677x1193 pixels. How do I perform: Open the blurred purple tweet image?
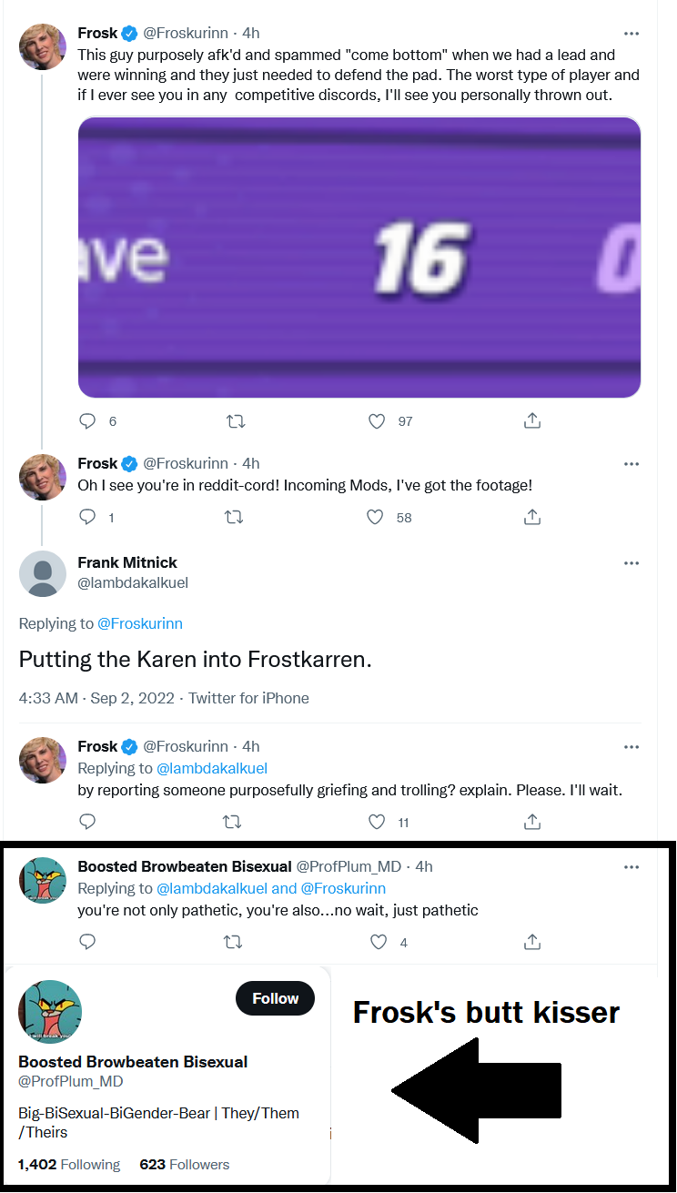tap(359, 258)
